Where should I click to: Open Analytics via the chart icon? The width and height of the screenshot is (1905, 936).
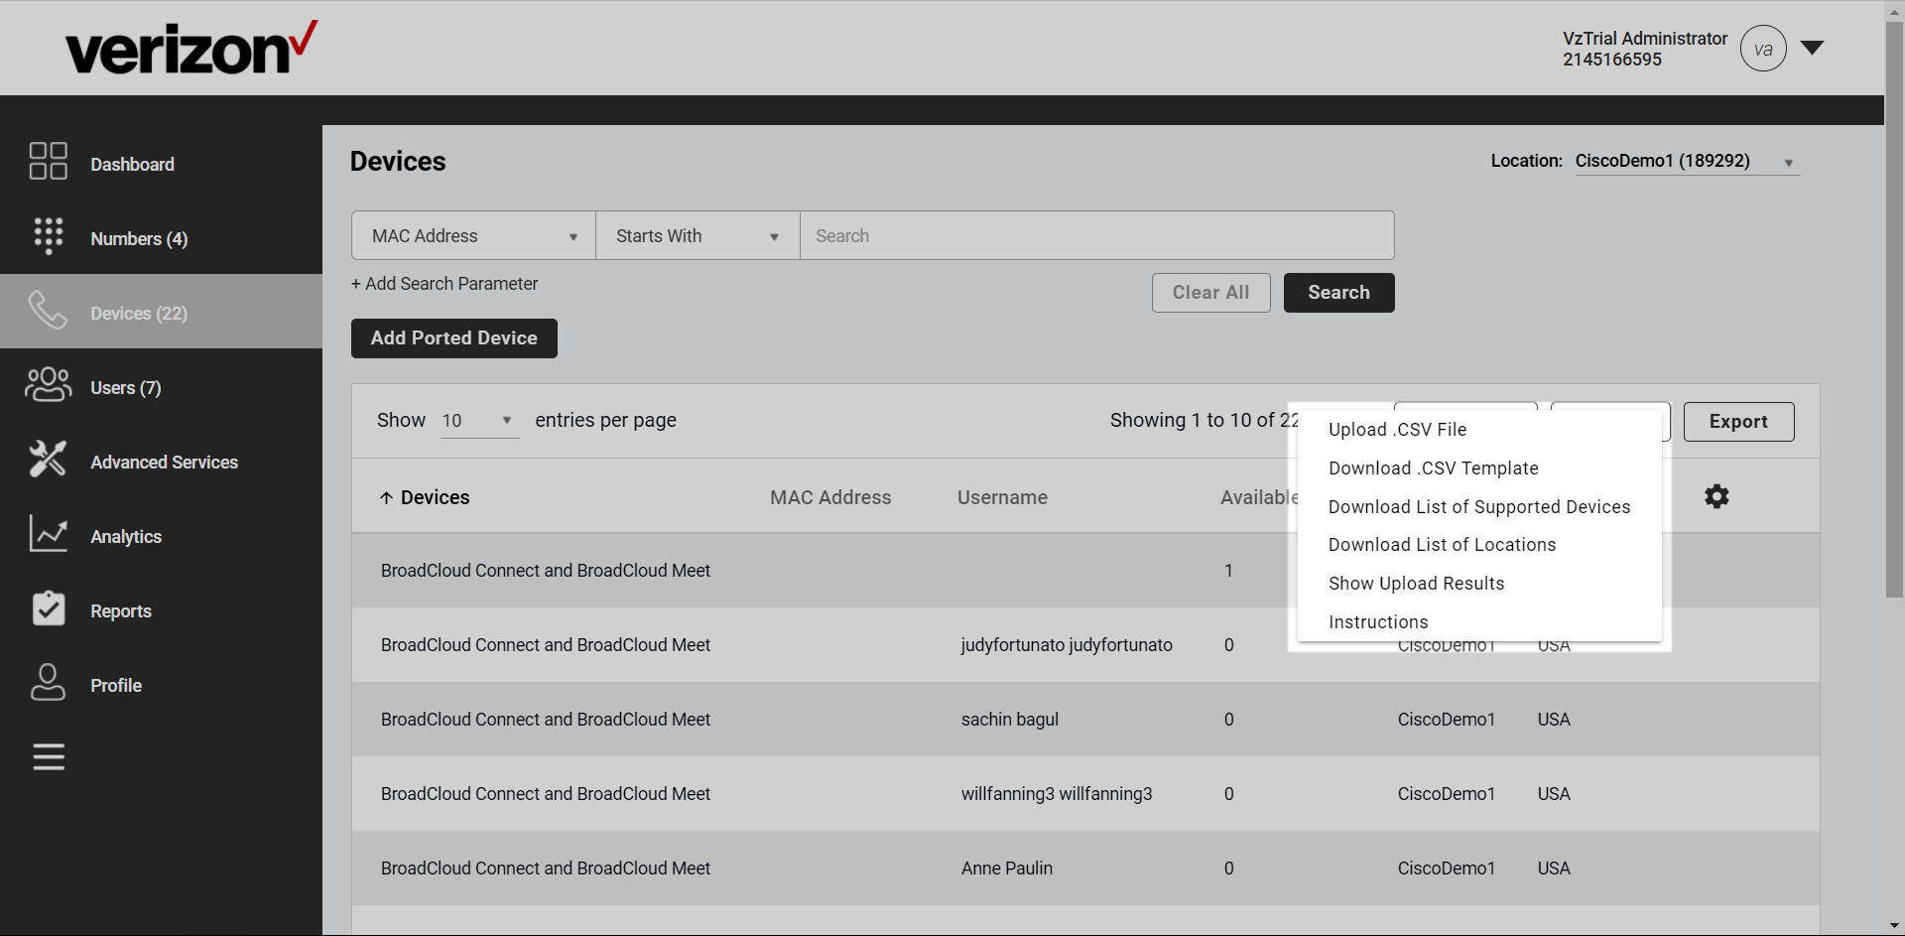click(x=48, y=534)
